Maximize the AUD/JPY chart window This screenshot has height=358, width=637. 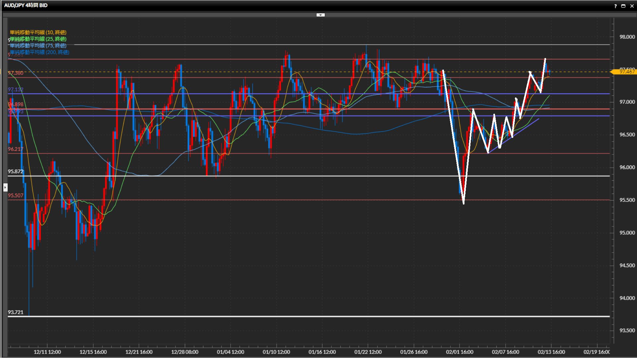pyautogui.click(x=623, y=6)
